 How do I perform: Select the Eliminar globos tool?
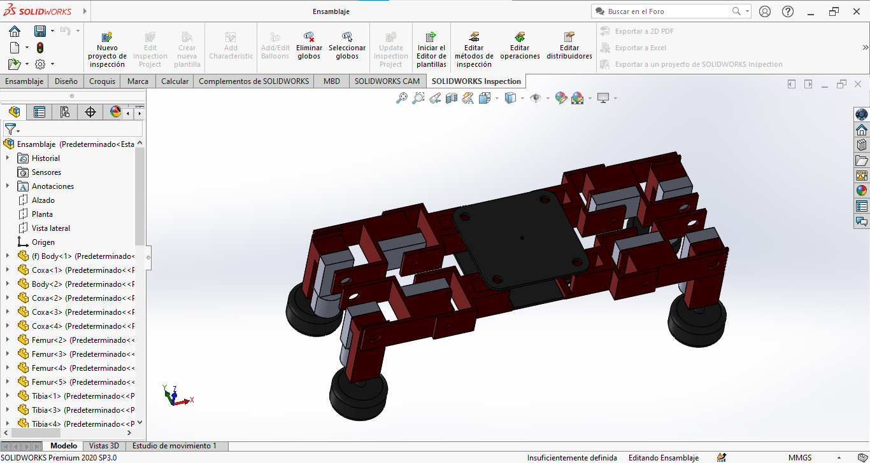pyautogui.click(x=309, y=48)
